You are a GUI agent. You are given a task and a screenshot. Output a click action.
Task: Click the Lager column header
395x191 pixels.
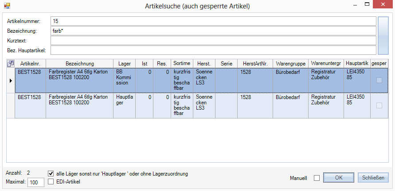(x=124, y=64)
